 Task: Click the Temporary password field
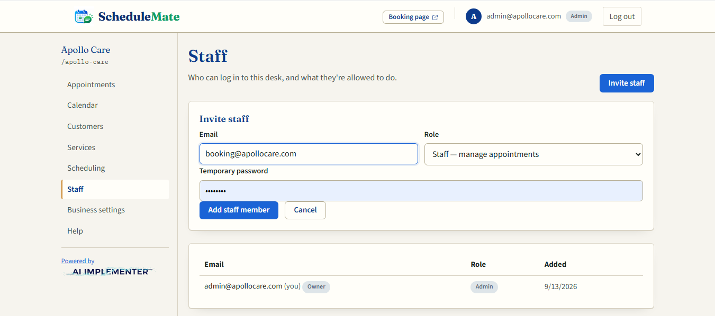421,191
